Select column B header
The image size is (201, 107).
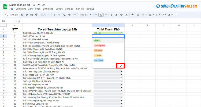point(57,25)
